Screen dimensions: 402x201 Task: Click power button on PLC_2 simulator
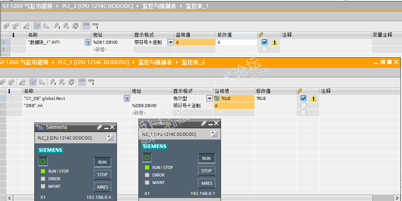[43, 161]
